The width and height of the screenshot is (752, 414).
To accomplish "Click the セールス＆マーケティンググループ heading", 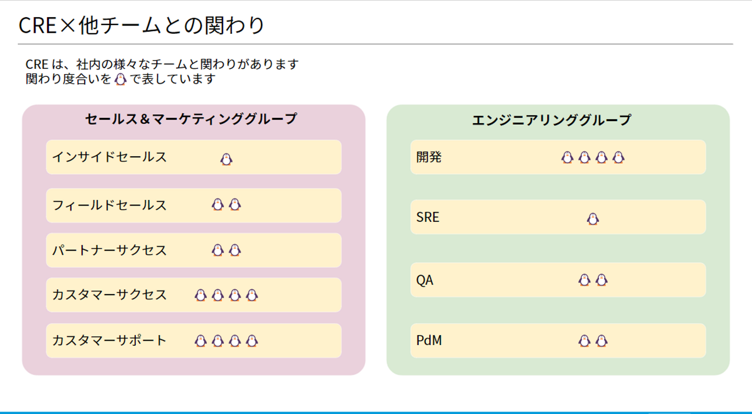I will pos(191,119).
